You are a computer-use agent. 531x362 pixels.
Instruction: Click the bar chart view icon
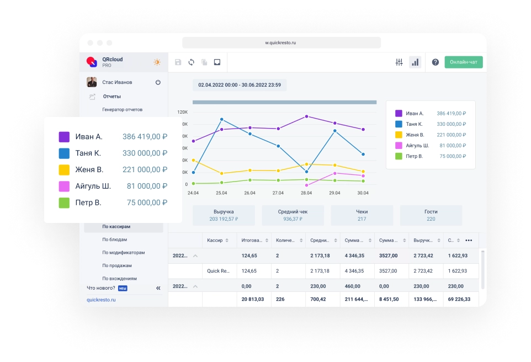[x=415, y=62]
